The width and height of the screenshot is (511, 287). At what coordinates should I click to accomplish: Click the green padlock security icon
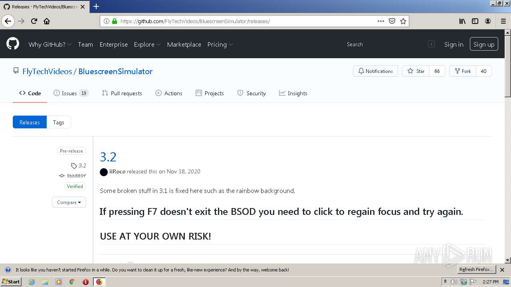tap(115, 21)
